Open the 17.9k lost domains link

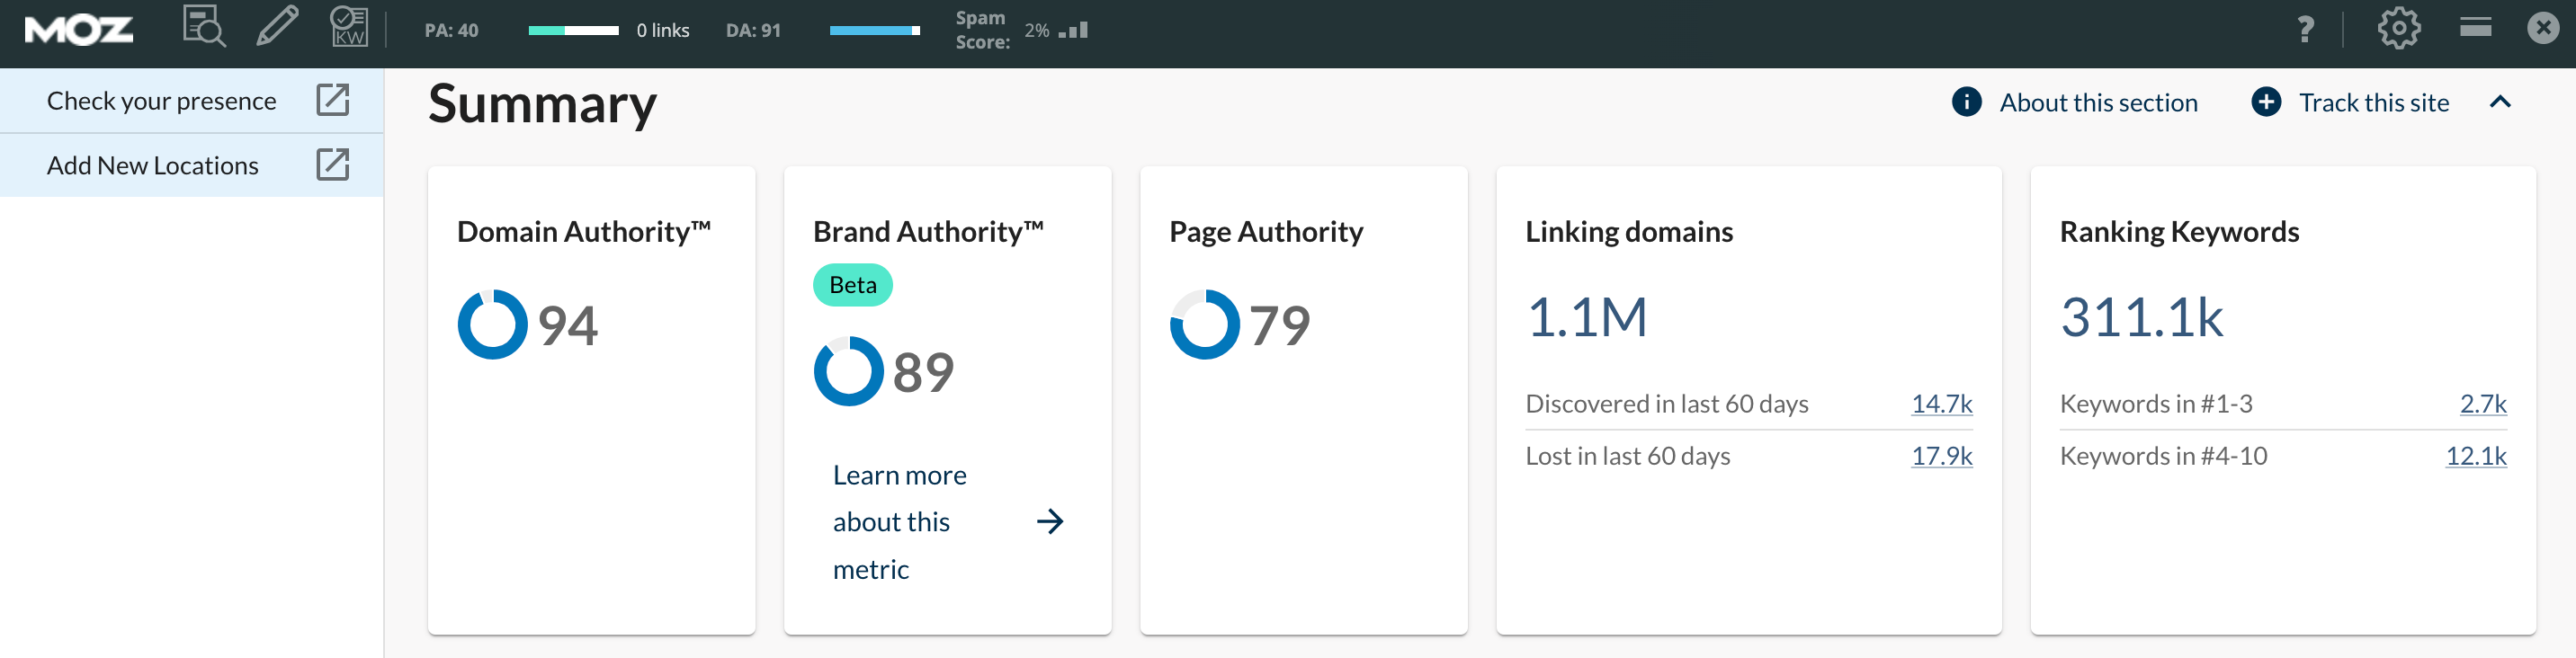1941,456
